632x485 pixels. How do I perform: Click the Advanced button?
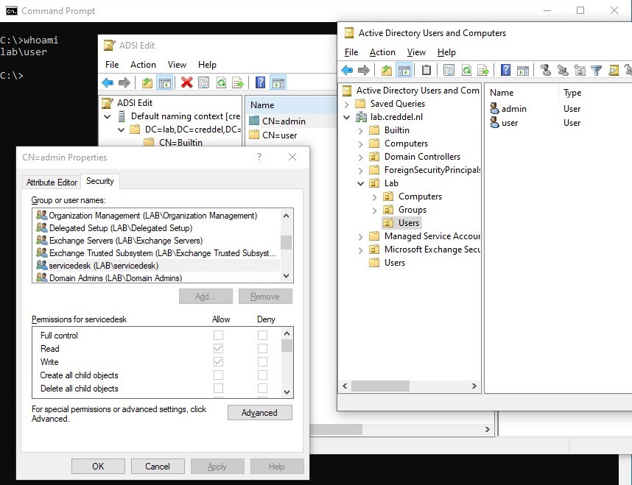[259, 413]
